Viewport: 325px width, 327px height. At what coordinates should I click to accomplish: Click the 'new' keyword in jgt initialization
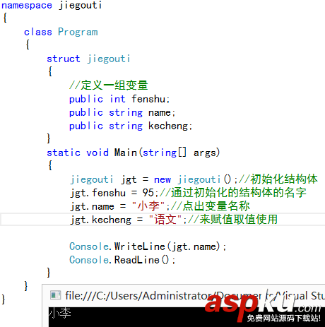[x=162, y=180]
